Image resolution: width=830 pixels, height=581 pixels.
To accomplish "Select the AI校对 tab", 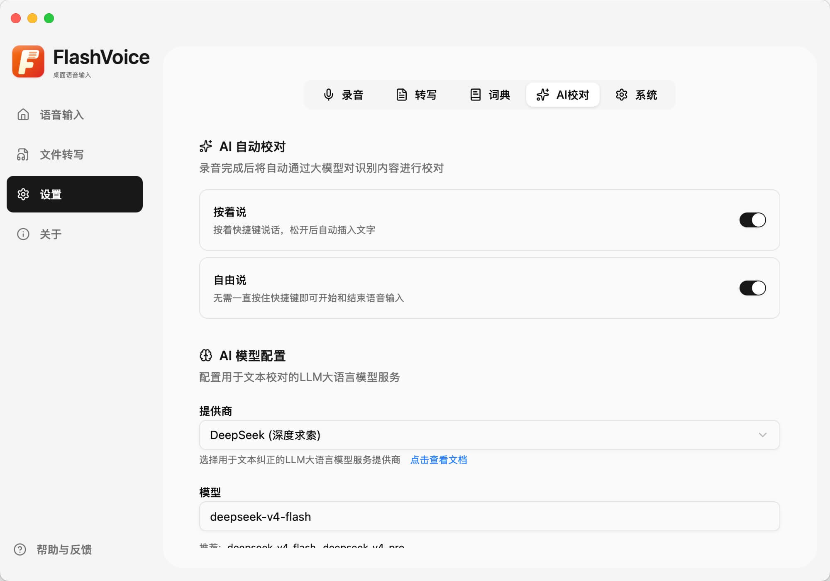I will tap(563, 95).
